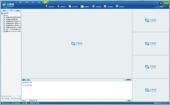Image resolution: width=170 pixels, height=105 pixels.
Task: Click the file icon beside 科会2 HPV document
Action: (x=4, y=29)
